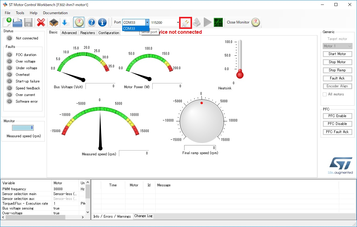This screenshot has height=227, width=357.
Task: Enable the All motors checkbox
Action: tap(325, 94)
